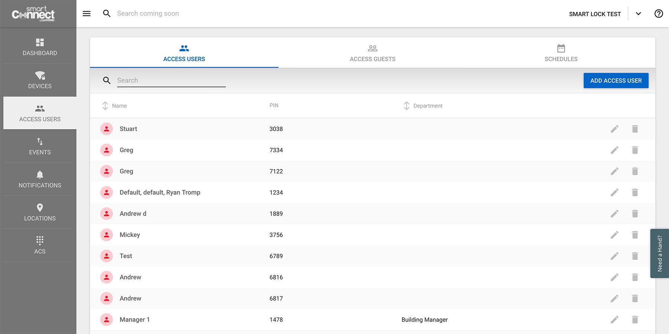Screen dimensions: 669x334
Task: Delete the Default, default, Ryan Tromp user
Action: [635, 192]
